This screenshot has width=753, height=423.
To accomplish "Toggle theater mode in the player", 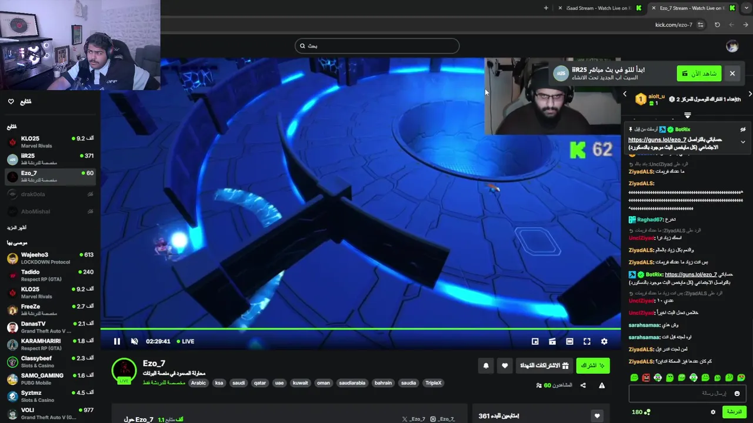I will [x=569, y=341].
